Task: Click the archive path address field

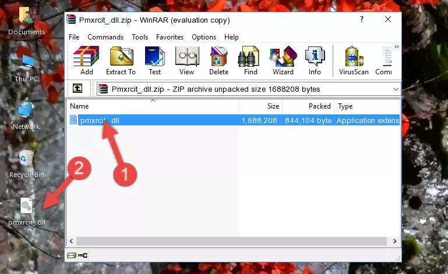Action: coord(249,89)
